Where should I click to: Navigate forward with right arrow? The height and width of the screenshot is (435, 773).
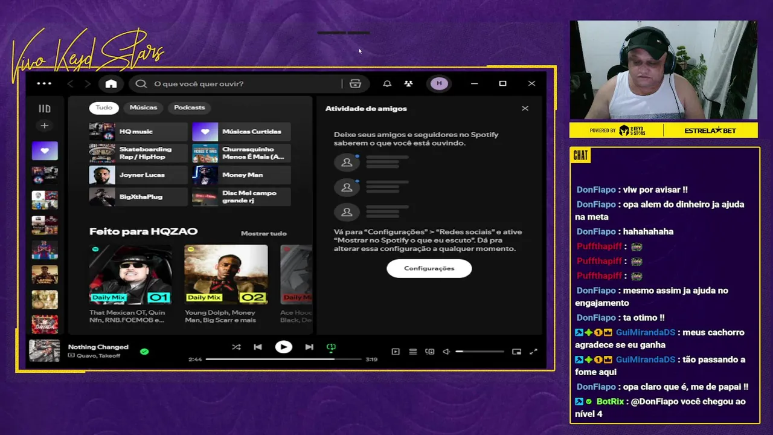(x=88, y=83)
